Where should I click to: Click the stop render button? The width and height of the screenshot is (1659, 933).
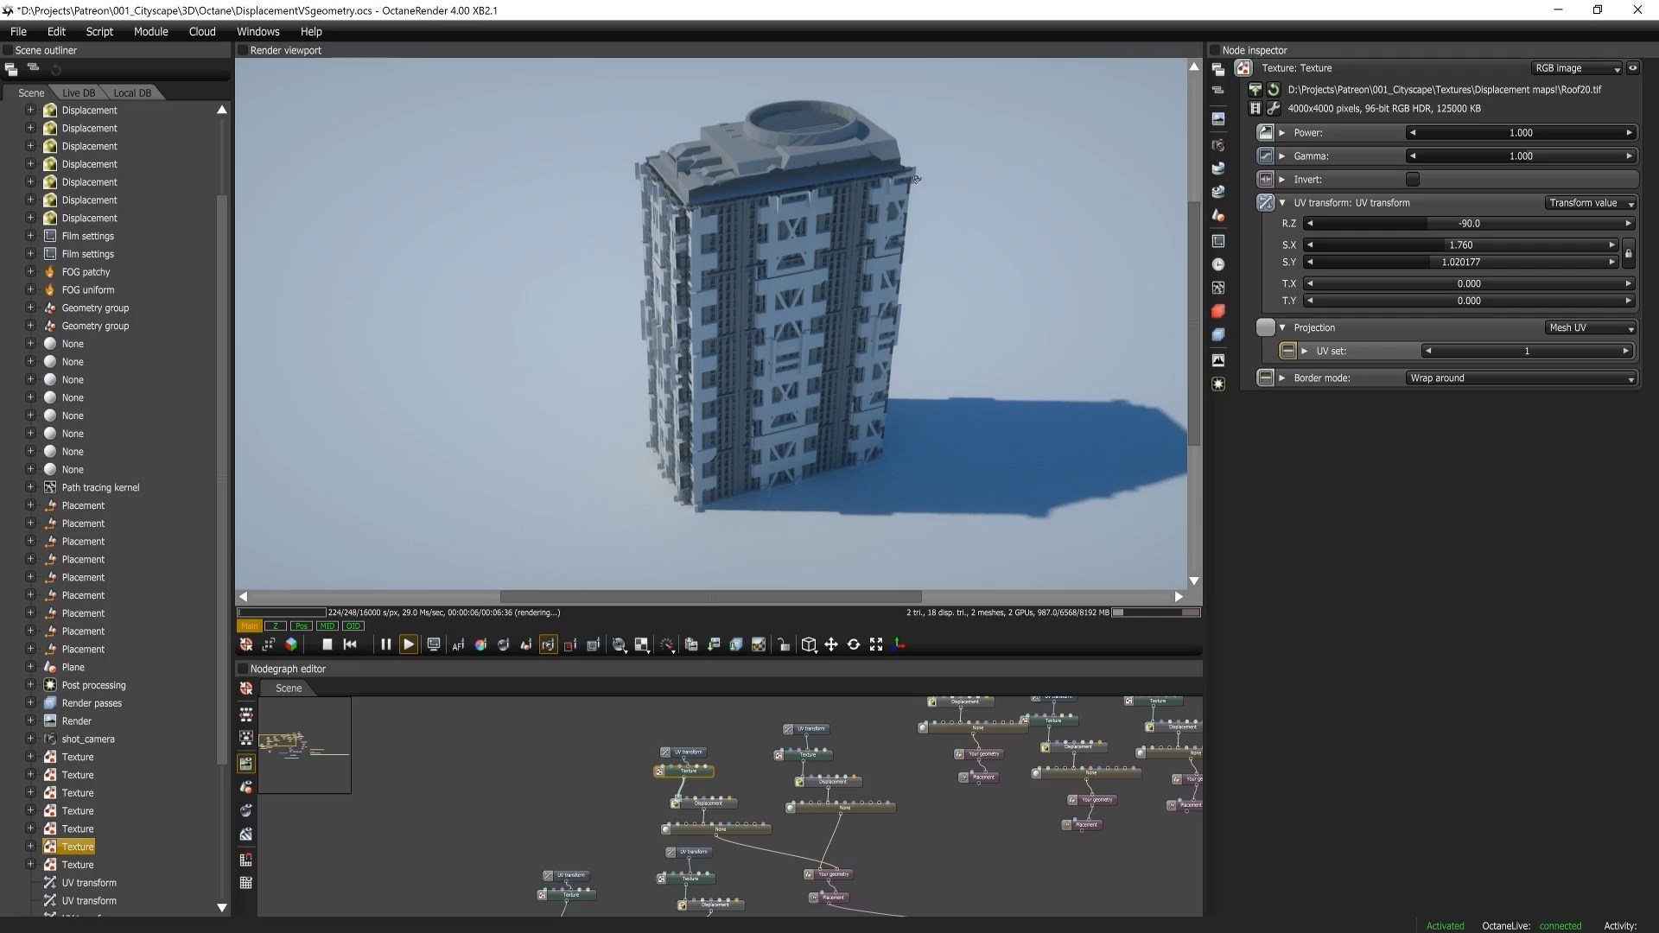(x=327, y=644)
